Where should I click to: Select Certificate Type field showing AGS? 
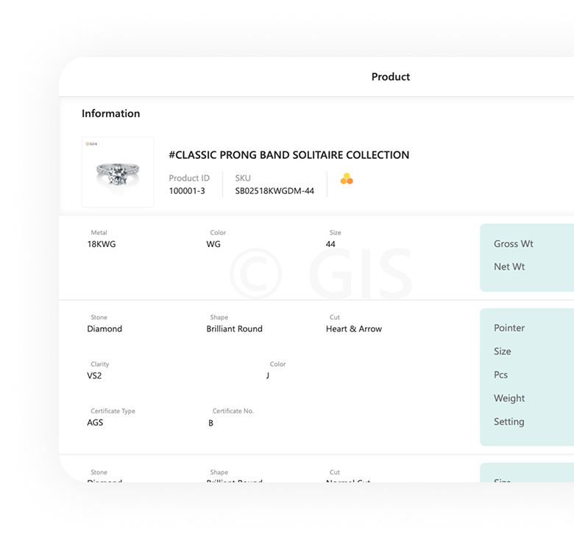[96, 423]
